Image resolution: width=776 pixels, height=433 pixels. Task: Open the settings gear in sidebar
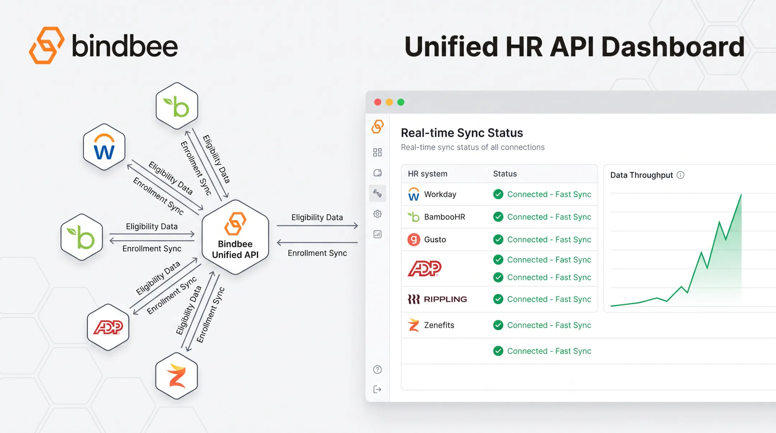[x=377, y=214]
